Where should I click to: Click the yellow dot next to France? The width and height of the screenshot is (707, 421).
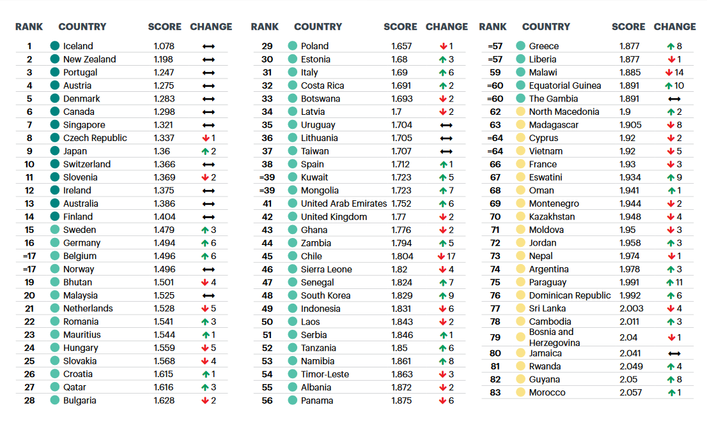(x=520, y=164)
